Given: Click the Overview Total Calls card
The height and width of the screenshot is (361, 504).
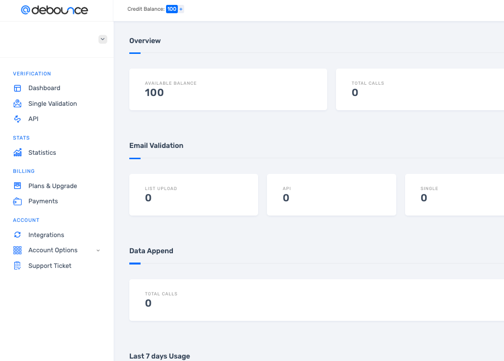Looking at the screenshot, I should 420,89.
